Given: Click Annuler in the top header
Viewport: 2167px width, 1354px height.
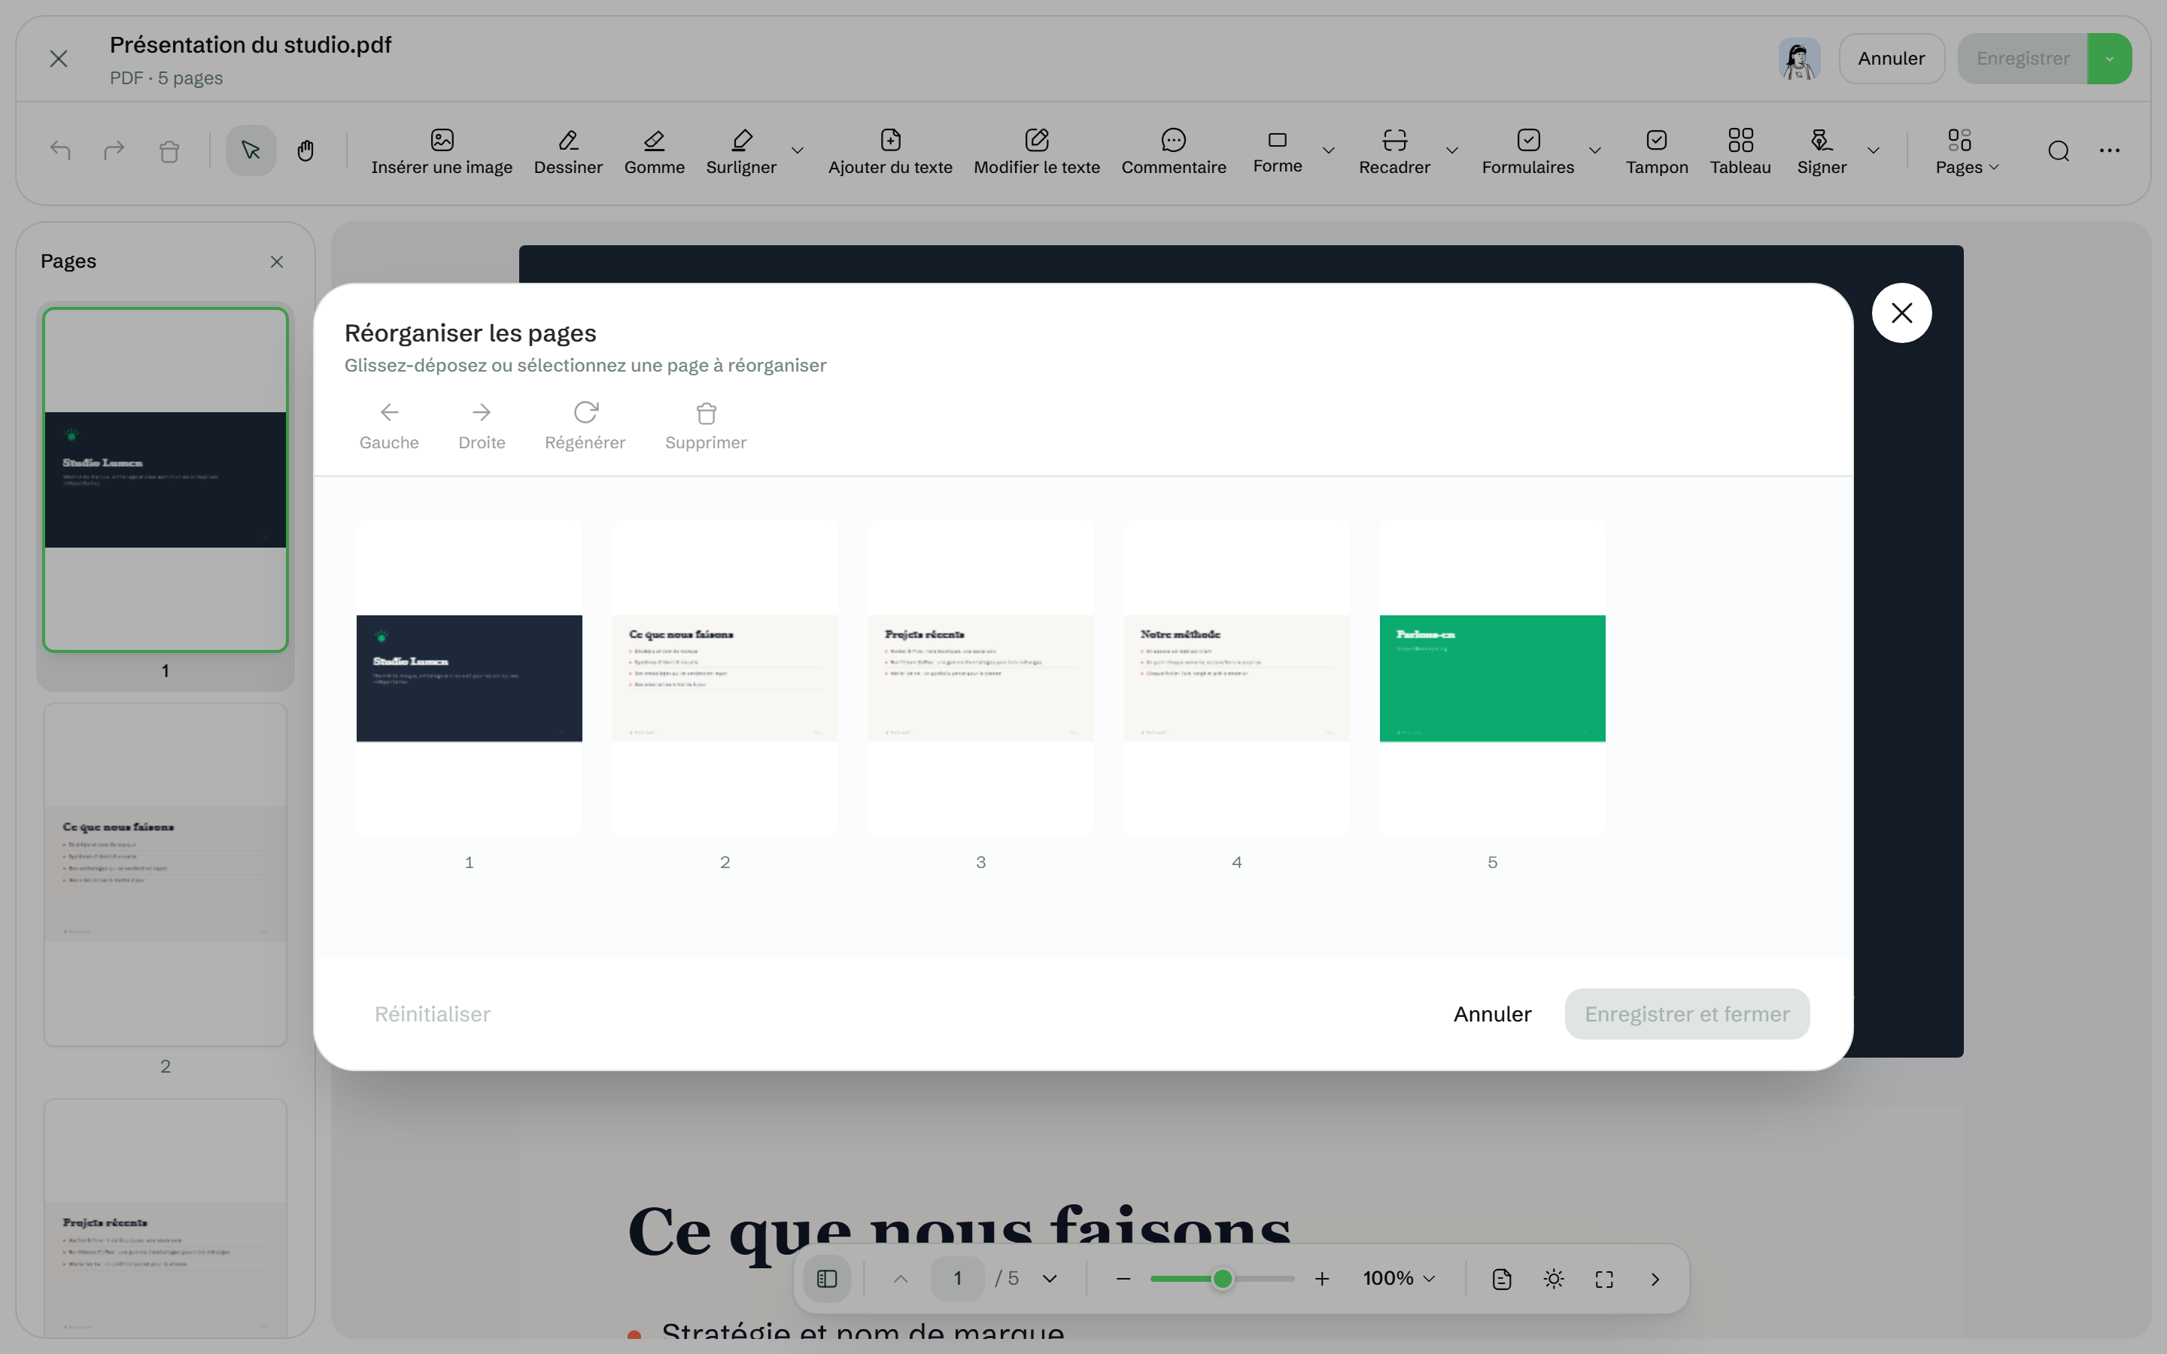Looking at the screenshot, I should click(x=1891, y=59).
